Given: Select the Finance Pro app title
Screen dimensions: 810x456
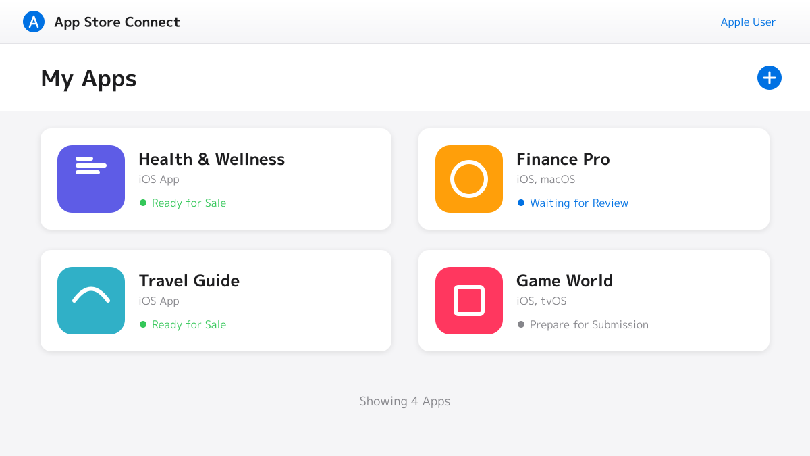Looking at the screenshot, I should [x=563, y=159].
